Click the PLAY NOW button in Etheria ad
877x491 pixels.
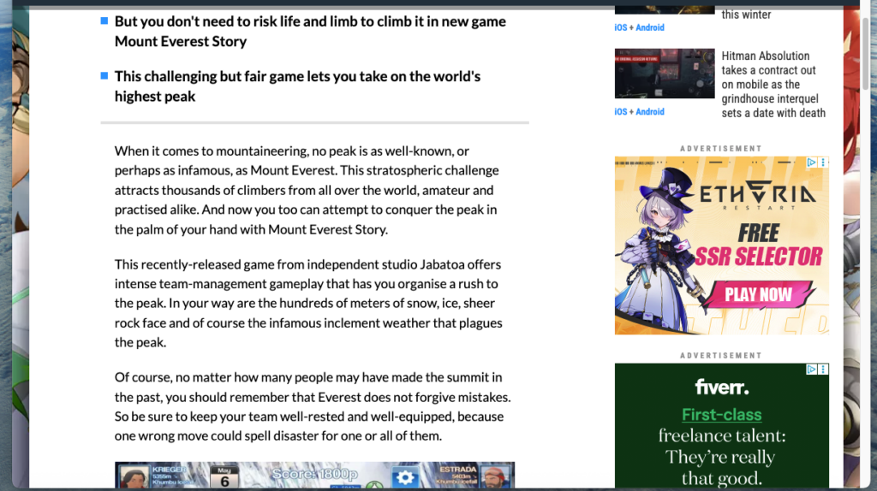pyautogui.click(x=759, y=294)
